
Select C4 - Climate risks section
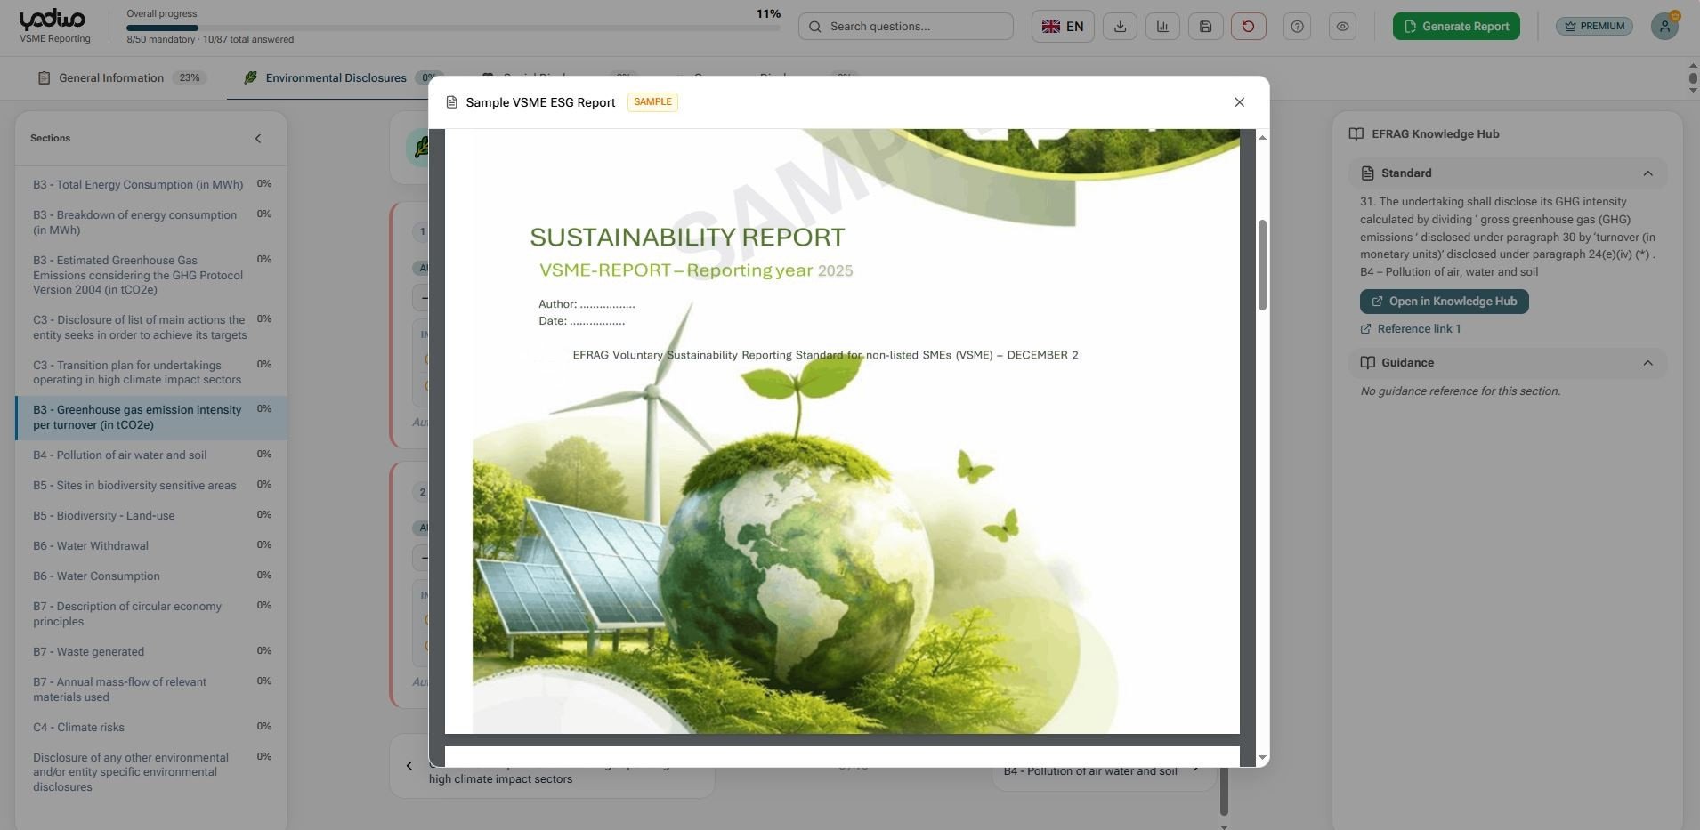pyautogui.click(x=151, y=728)
